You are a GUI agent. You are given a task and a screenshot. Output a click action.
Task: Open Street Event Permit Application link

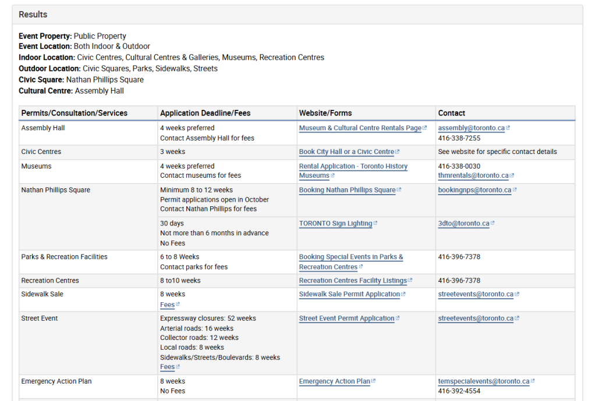pyautogui.click(x=346, y=318)
